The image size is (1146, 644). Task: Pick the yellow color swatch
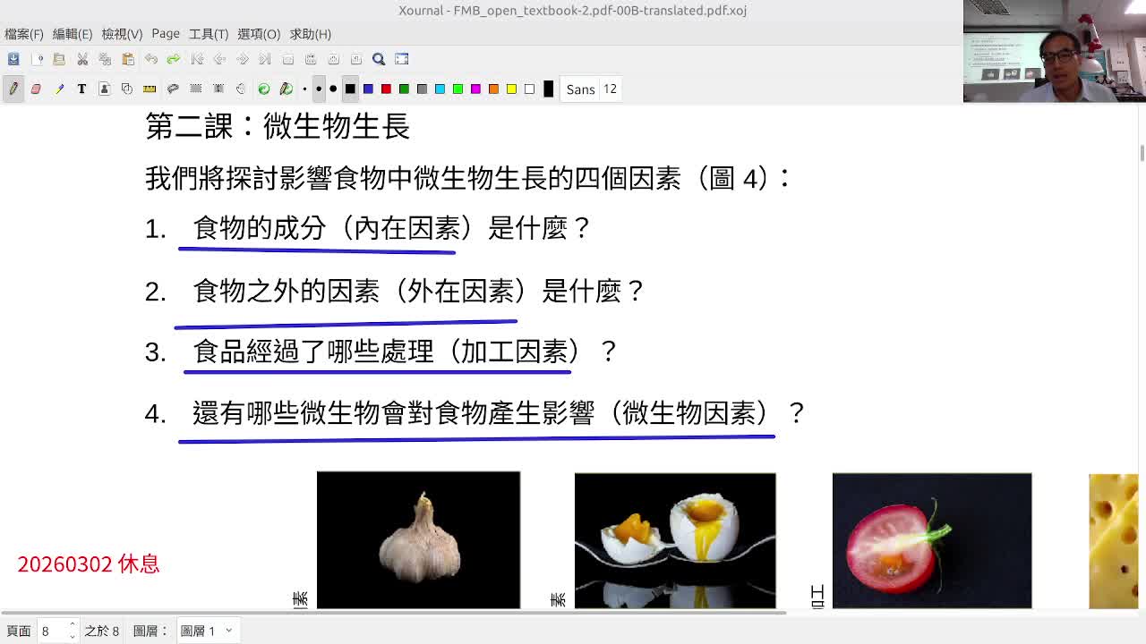pyautogui.click(x=511, y=89)
